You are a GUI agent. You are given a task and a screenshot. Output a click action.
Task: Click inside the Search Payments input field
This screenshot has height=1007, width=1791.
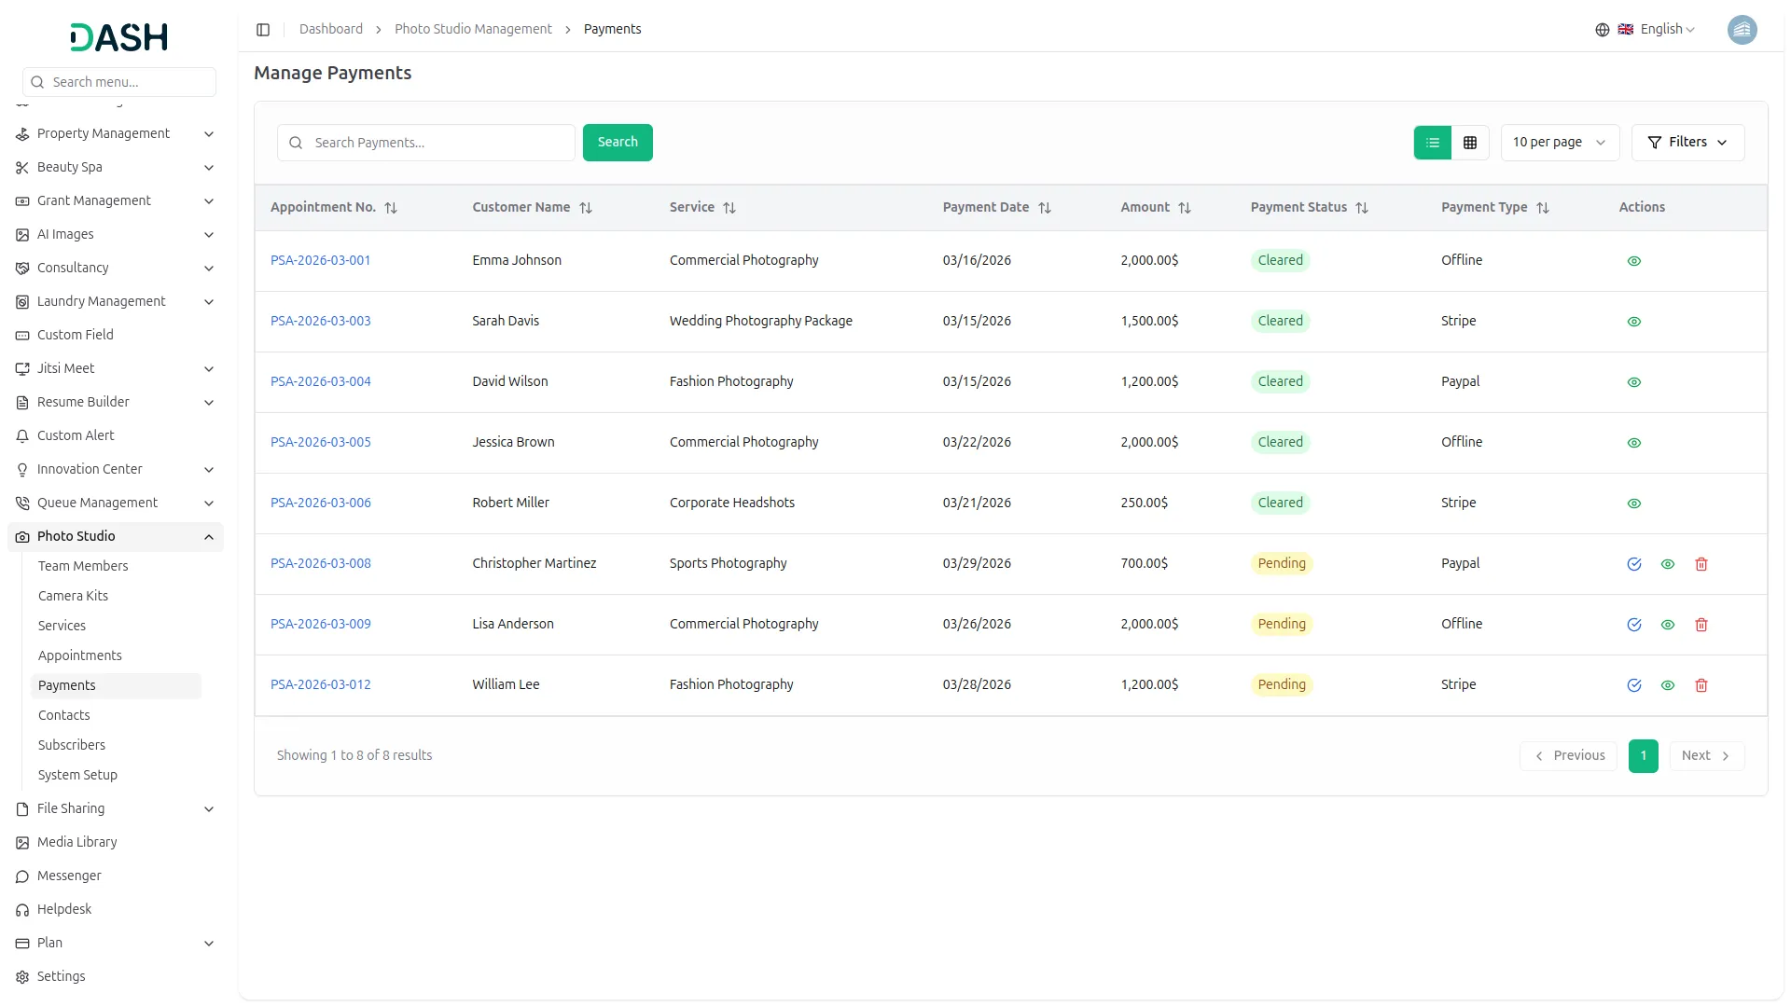coord(425,142)
